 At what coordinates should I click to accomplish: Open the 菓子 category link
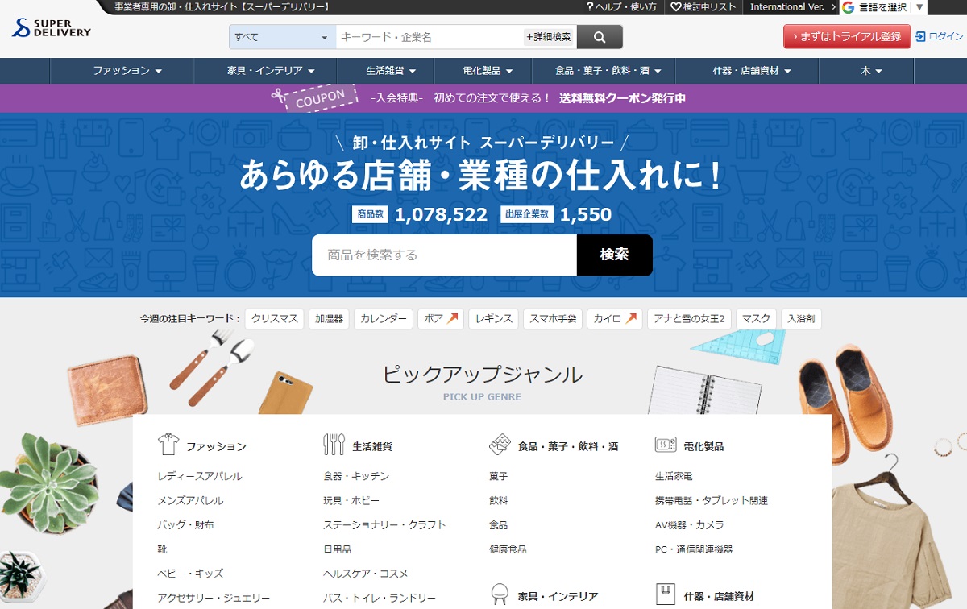(x=499, y=476)
